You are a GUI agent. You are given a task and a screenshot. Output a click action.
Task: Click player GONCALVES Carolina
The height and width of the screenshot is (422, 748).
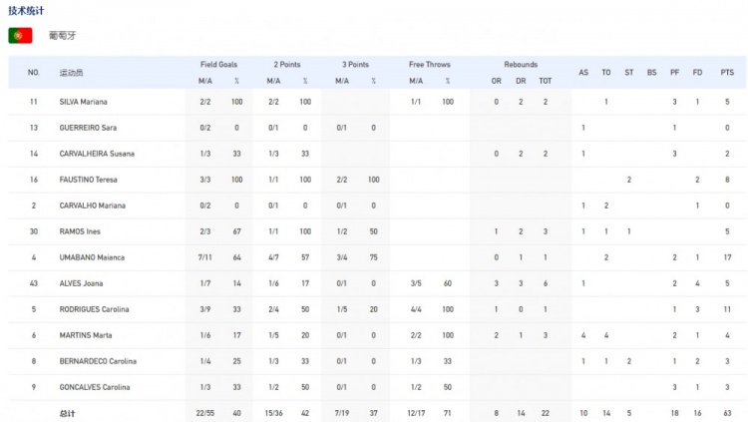pos(95,387)
